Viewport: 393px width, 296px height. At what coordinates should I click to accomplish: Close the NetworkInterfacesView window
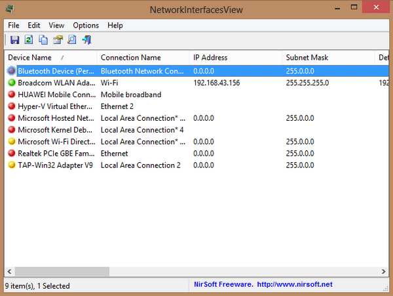(376, 7)
